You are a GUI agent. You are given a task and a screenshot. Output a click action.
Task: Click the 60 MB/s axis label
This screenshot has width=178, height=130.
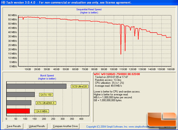point(12,15)
